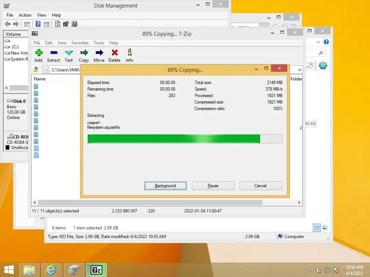Open Internet Explorer from the taskbar
Viewport: 370px width, 277px height.
coord(51,270)
